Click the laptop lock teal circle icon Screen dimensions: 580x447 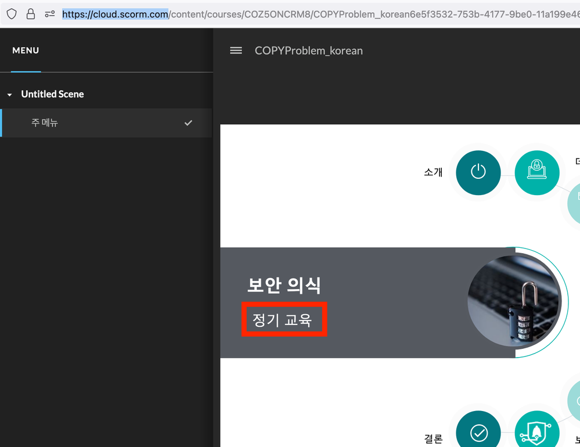pos(536,172)
